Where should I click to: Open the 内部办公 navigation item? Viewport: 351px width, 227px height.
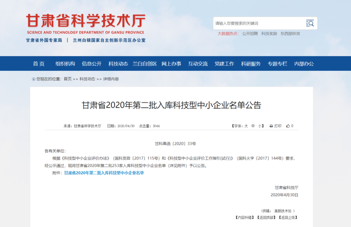[x=304, y=64]
